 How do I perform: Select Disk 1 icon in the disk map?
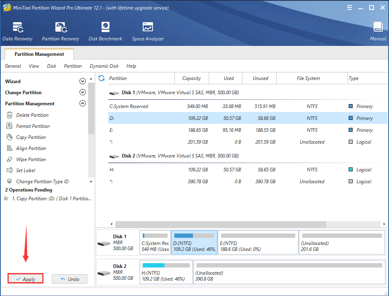[x=104, y=243]
